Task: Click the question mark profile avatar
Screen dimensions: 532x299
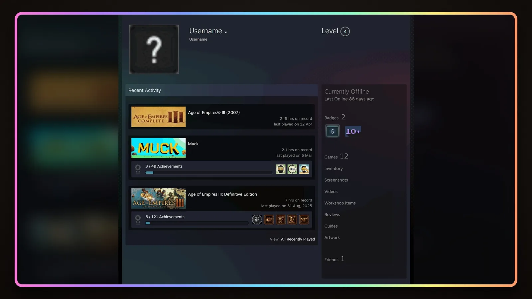Action: point(154,49)
